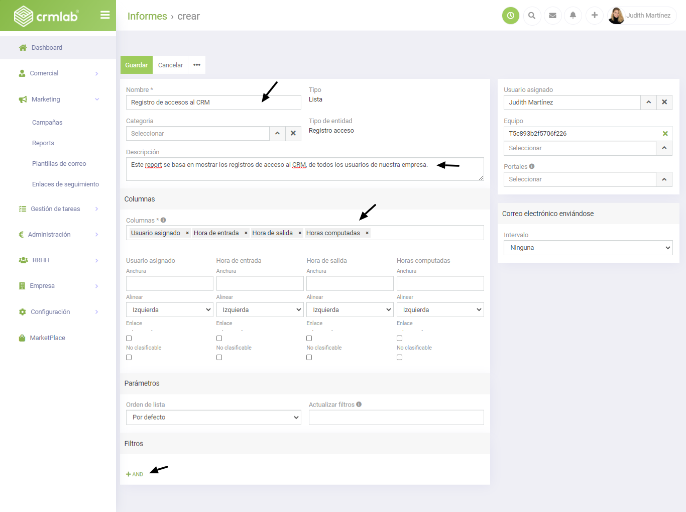Viewport: 686px width, 512px height.
Task: Click the plus quick-create icon
Action: (594, 16)
